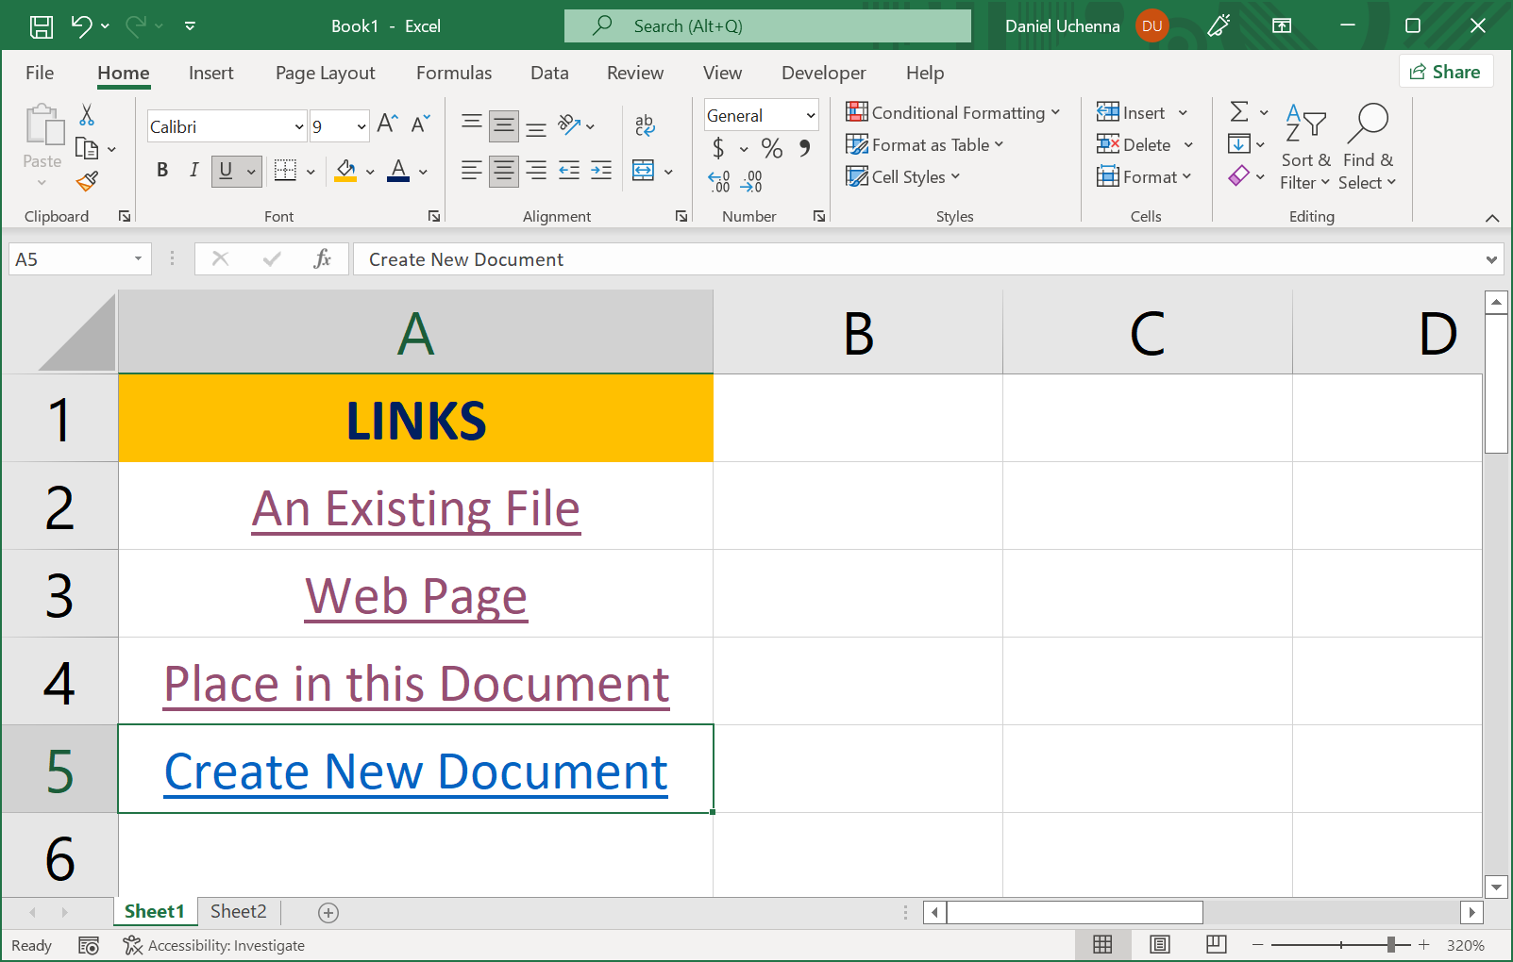
Task: Click the Comma Style icon
Action: [803, 148]
